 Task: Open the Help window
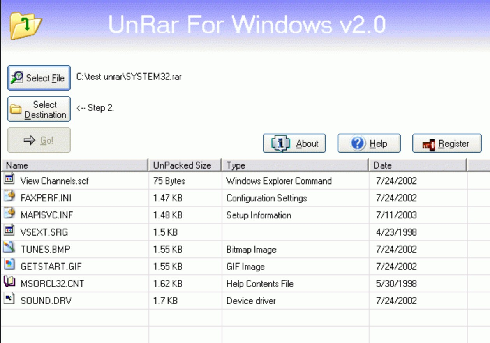pyautogui.click(x=369, y=144)
